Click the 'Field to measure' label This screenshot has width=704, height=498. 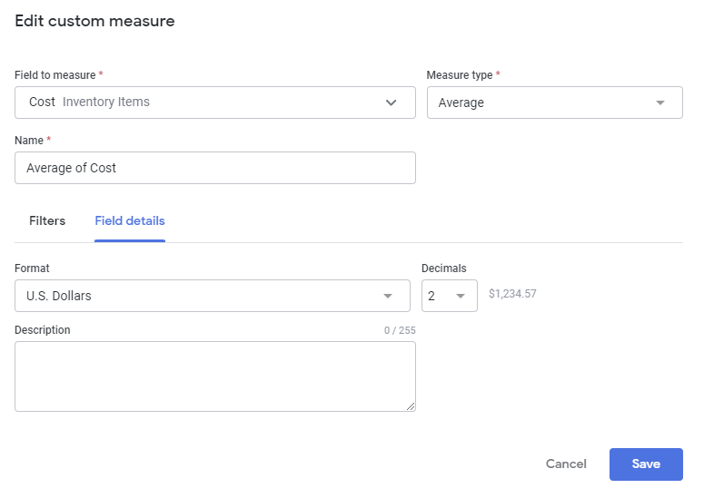[x=55, y=74]
